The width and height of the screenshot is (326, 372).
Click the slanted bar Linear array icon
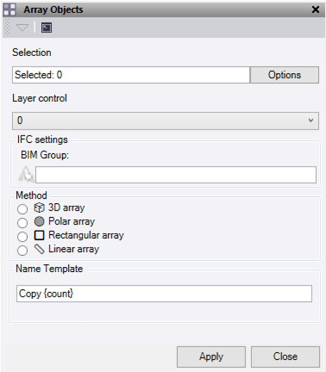coord(39,249)
